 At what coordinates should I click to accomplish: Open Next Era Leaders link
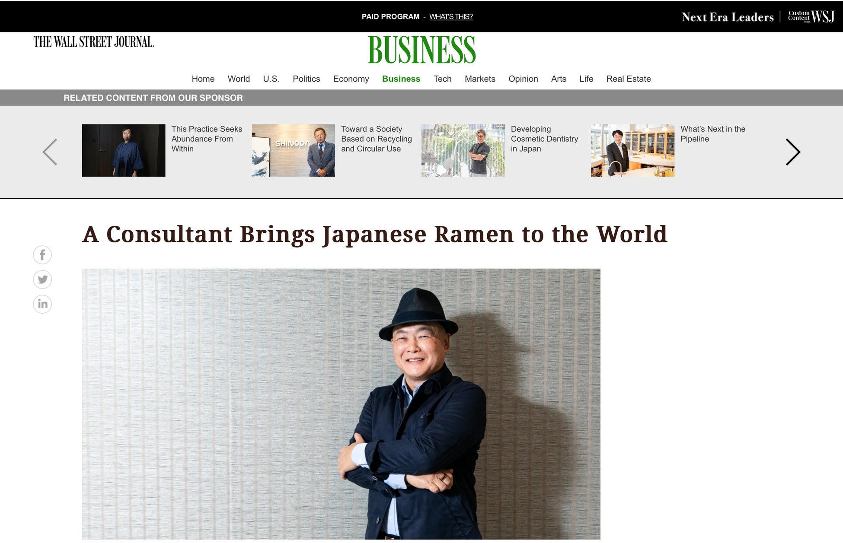click(x=728, y=17)
